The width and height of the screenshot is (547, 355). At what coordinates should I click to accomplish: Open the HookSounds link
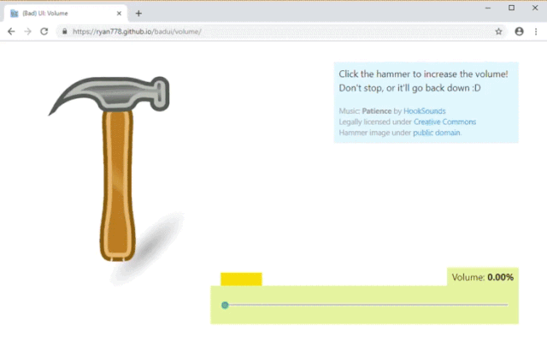(x=424, y=111)
